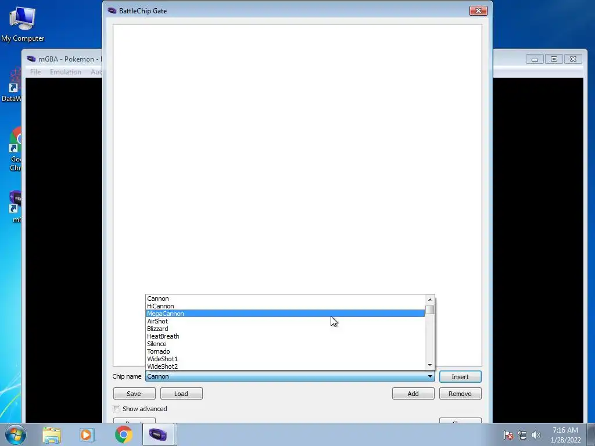Viewport: 595px width, 446px height.
Task: Minimize the mGBA window
Action: click(x=535, y=59)
